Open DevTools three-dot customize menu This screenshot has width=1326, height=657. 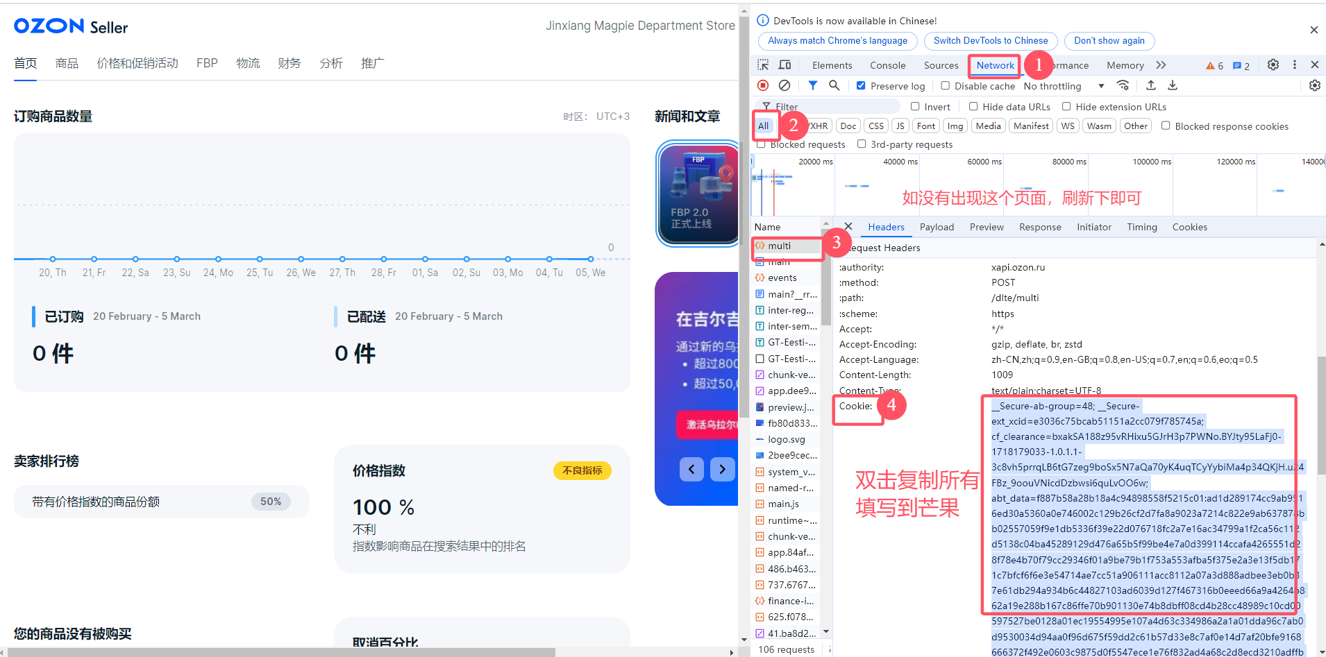tap(1294, 65)
